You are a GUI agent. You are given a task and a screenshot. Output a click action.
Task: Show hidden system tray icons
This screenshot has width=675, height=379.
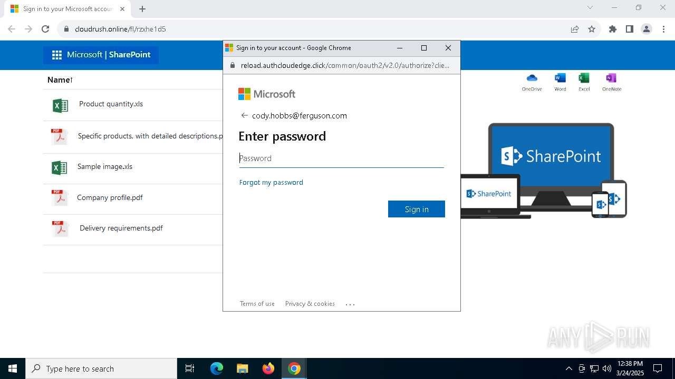[x=568, y=368]
